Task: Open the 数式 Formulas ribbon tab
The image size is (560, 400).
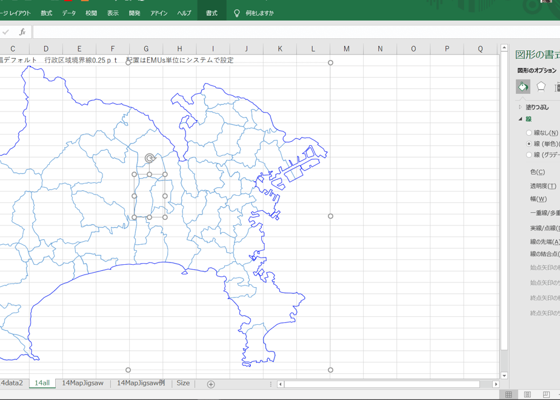Action: tap(47, 13)
